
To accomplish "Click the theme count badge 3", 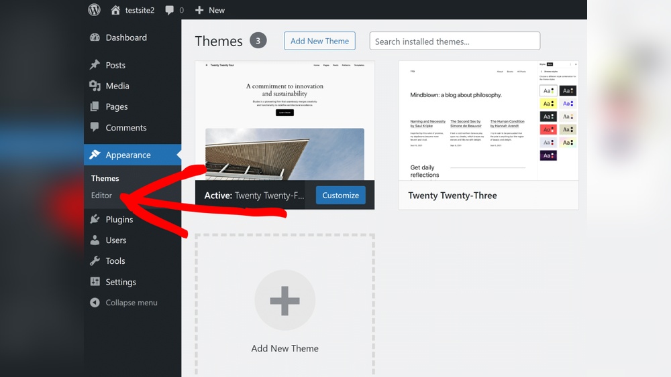I will [258, 41].
